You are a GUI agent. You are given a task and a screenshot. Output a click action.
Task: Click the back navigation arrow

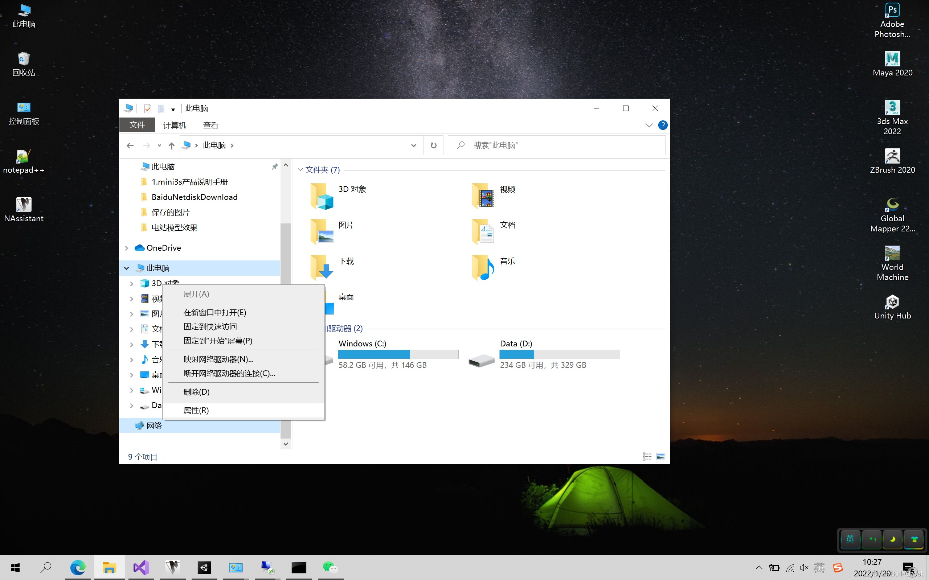[x=130, y=145]
